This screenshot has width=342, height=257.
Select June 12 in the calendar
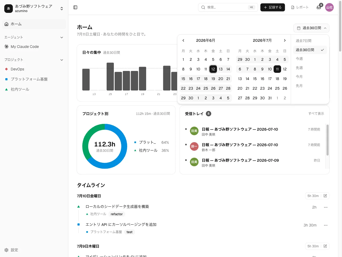[213, 69]
